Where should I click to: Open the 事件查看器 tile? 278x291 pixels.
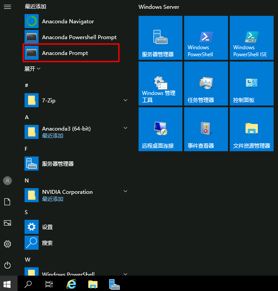[206, 129]
